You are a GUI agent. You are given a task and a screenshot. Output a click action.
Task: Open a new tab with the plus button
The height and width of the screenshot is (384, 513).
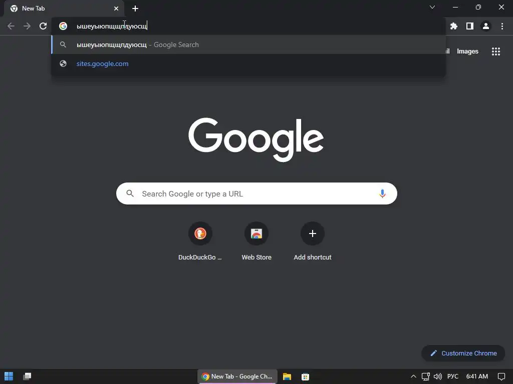tap(135, 8)
